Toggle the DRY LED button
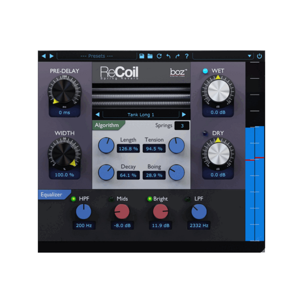Screen dimensions: 303x303 [205, 133]
